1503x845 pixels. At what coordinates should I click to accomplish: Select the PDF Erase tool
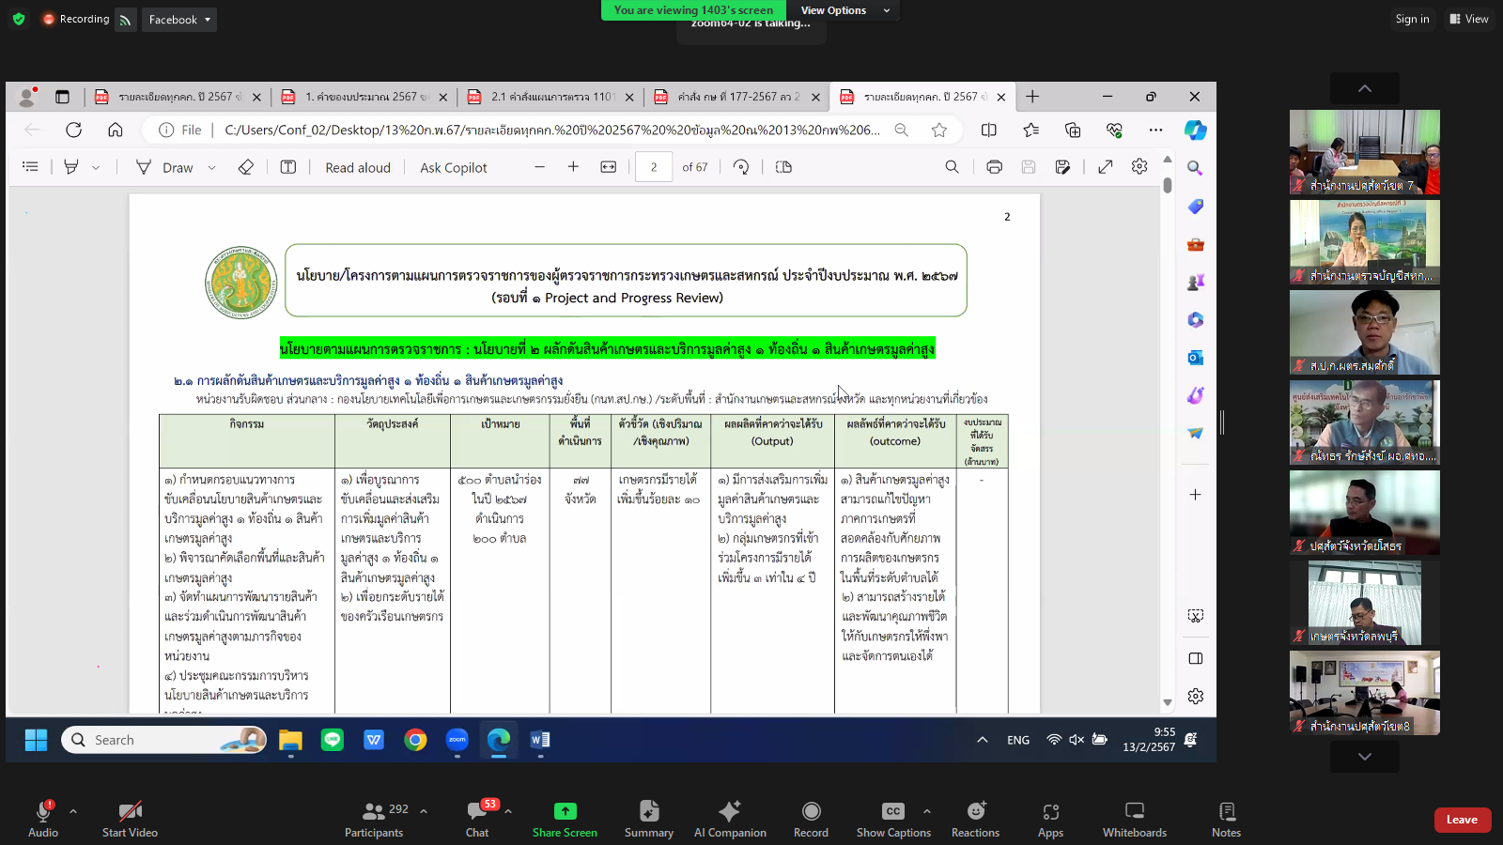click(245, 167)
